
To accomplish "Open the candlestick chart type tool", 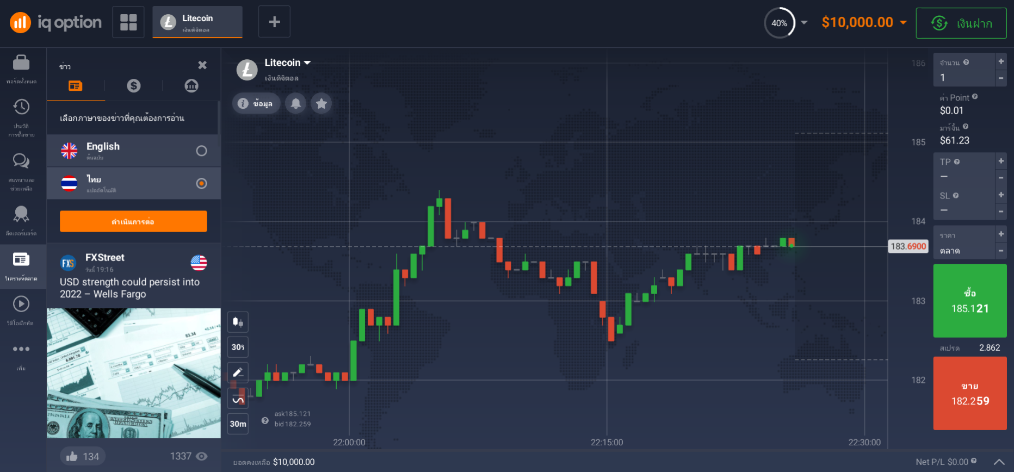I will coord(238,322).
